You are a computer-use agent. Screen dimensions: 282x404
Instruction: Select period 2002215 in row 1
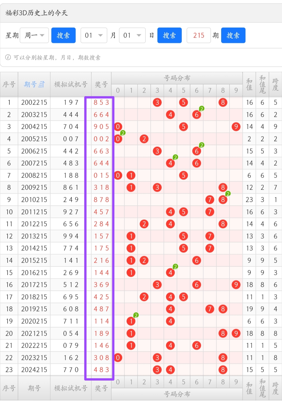coord(34,102)
